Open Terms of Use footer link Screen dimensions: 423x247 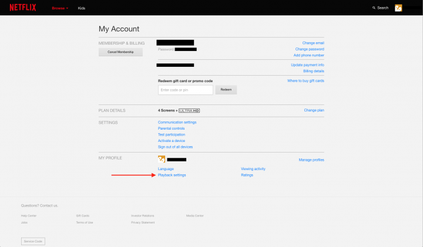[x=85, y=222]
